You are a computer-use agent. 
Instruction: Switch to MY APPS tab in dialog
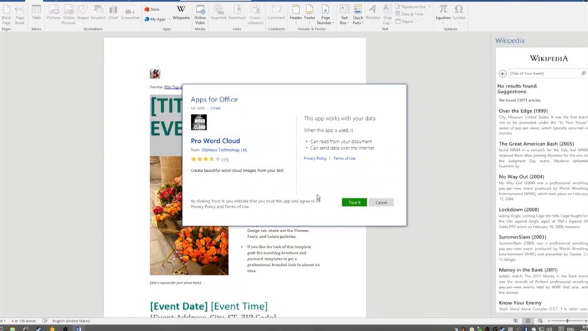198,108
